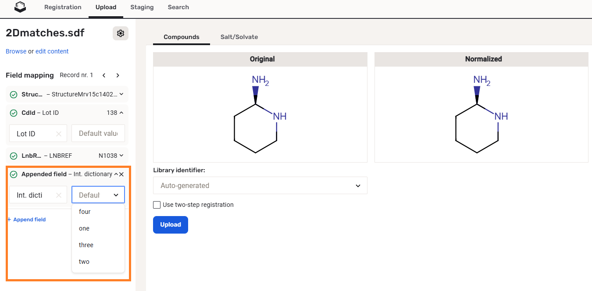Select 'three' from the dropdown list
Image resolution: width=592 pixels, height=291 pixels.
click(86, 245)
